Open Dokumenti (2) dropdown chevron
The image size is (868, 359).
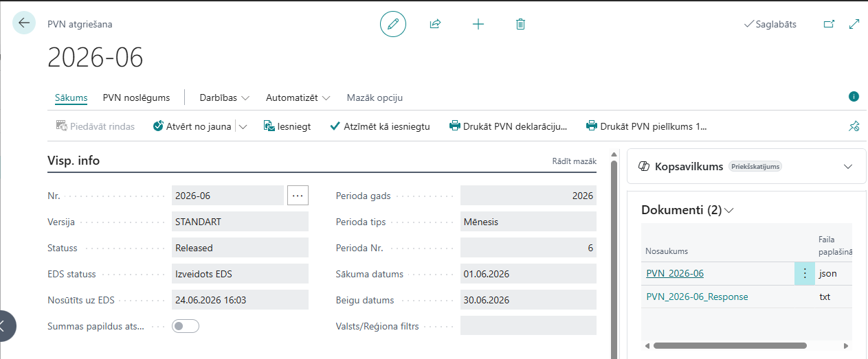(x=729, y=211)
